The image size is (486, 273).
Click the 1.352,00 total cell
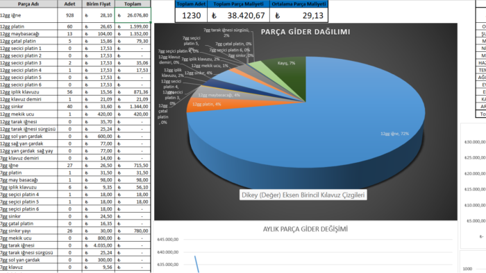(133, 34)
